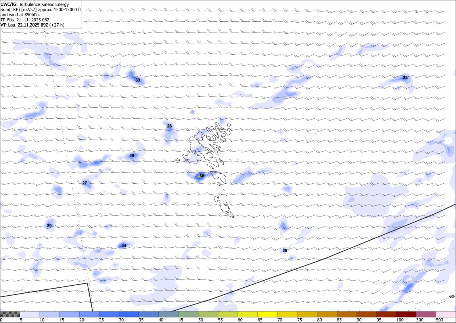Screen dimensions: 456x323
Task: Click the legend scale label 45
Action: [180, 320]
